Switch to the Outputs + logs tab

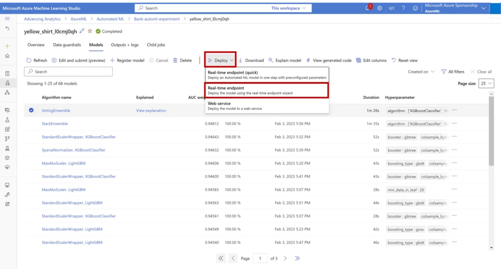click(125, 45)
